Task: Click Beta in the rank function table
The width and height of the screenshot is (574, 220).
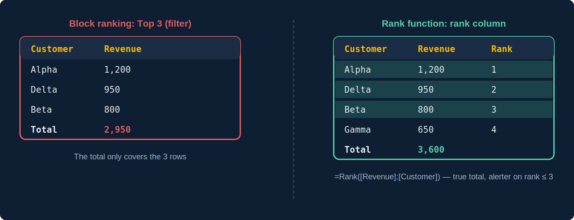Action: tap(355, 110)
